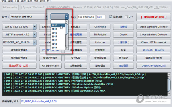Image resolution: width=172 pixels, height=107 pixels.
Task: Click the 系统版本 button
Action: pyautogui.click(x=77, y=27)
